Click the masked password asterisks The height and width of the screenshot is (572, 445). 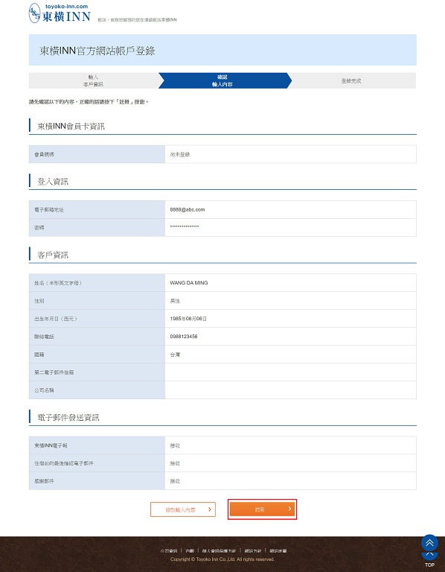pyautogui.click(x=185, y=227)
